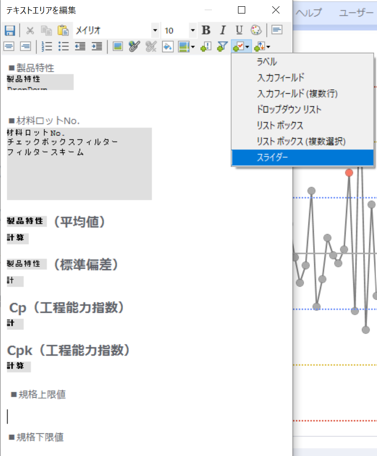The height and width of the screenshot is (456, 377).
Task: Click the insert filter funnel icon
Action: [x=222, y=46]
